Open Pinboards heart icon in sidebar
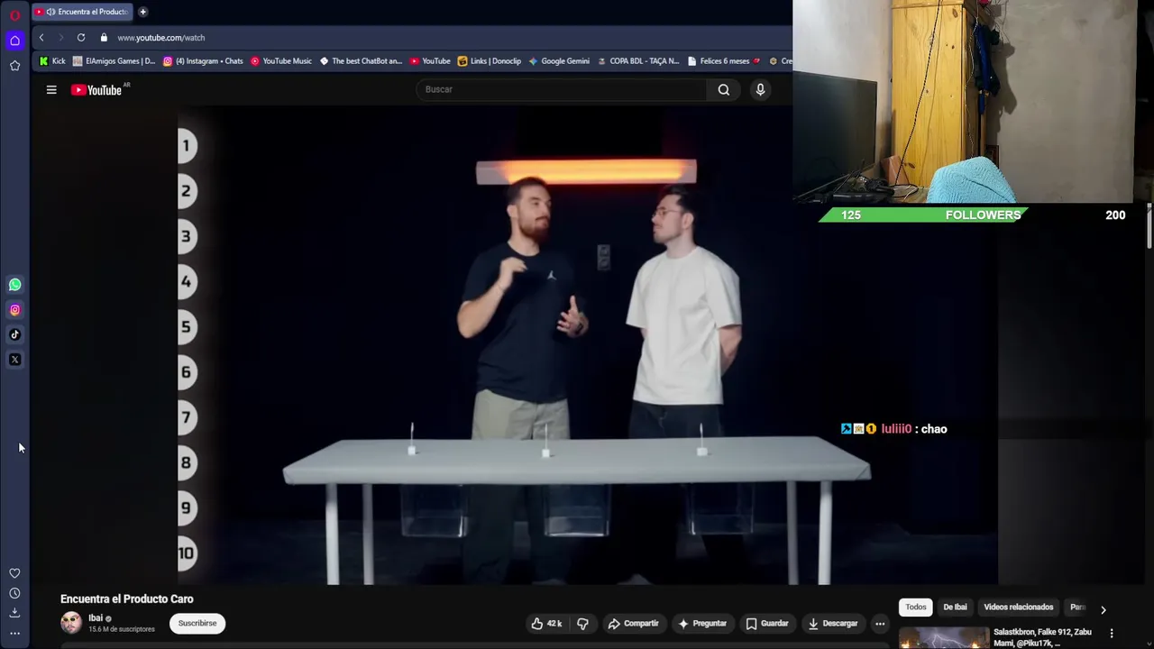 pyautogui.click(x=14, y=573)
